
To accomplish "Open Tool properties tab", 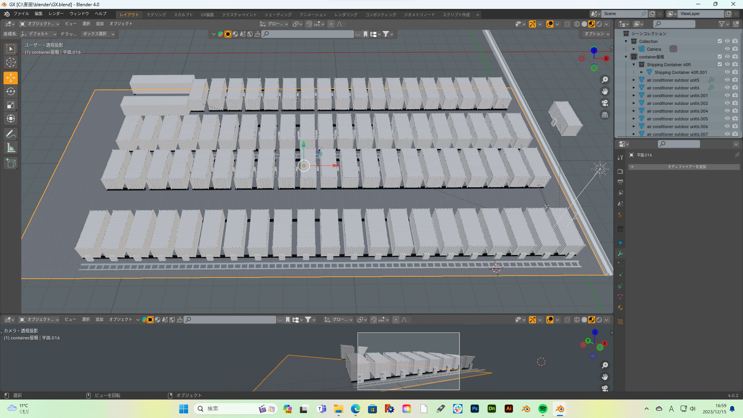I will [x=620, y=157].
